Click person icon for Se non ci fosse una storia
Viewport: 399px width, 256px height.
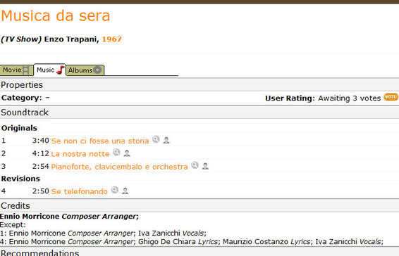(x=166, y=140)
